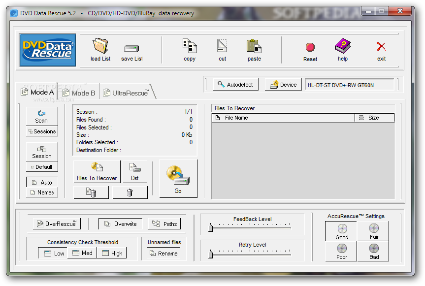Click the Retry Level slider handle
Image resolution: width=425 pixels, height=286 pixels.
coord(211,254)
